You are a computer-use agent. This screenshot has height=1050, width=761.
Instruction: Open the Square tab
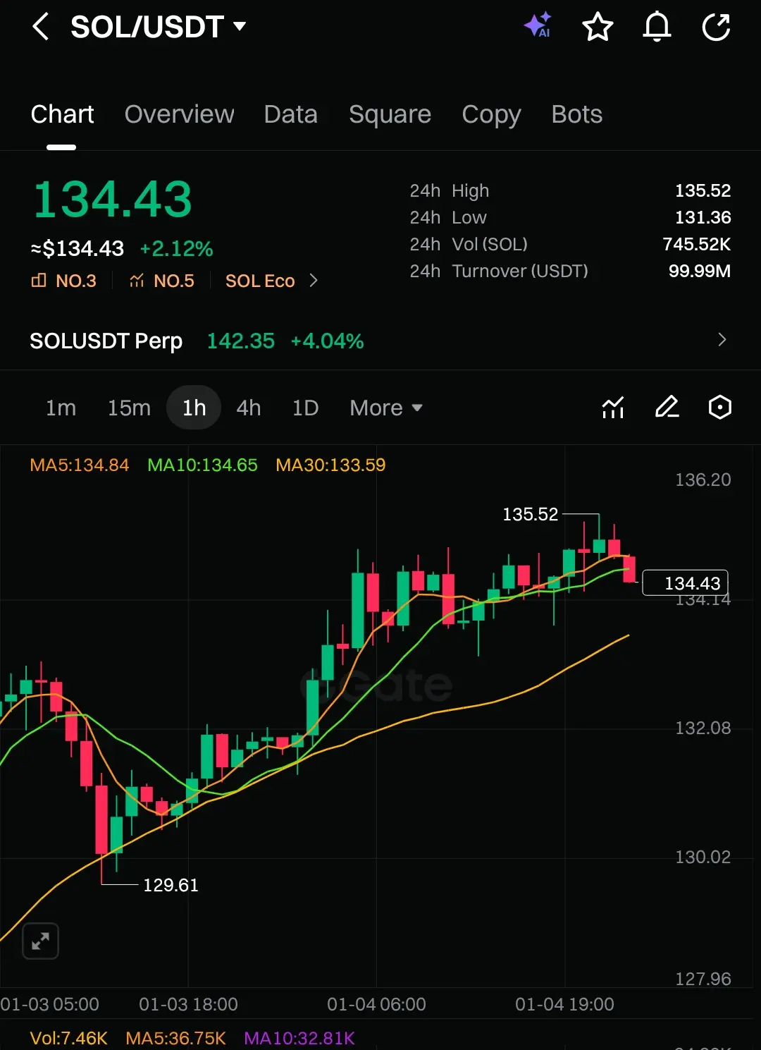pos(390,114)
